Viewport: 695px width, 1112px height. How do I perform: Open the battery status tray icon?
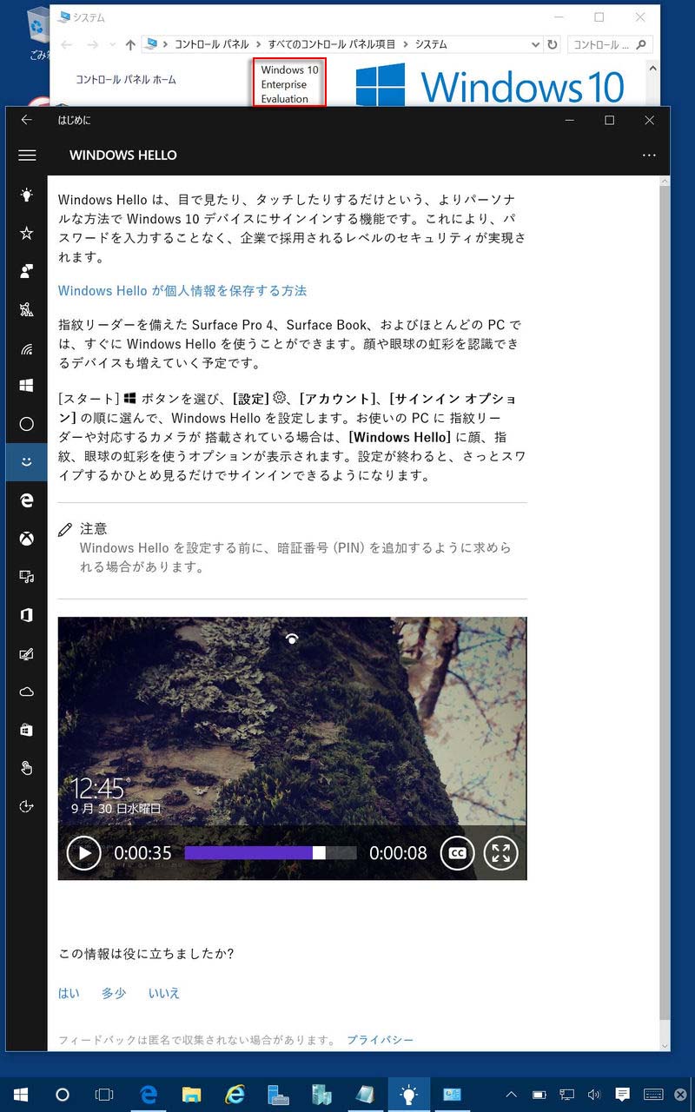[x=539, y=1095]
